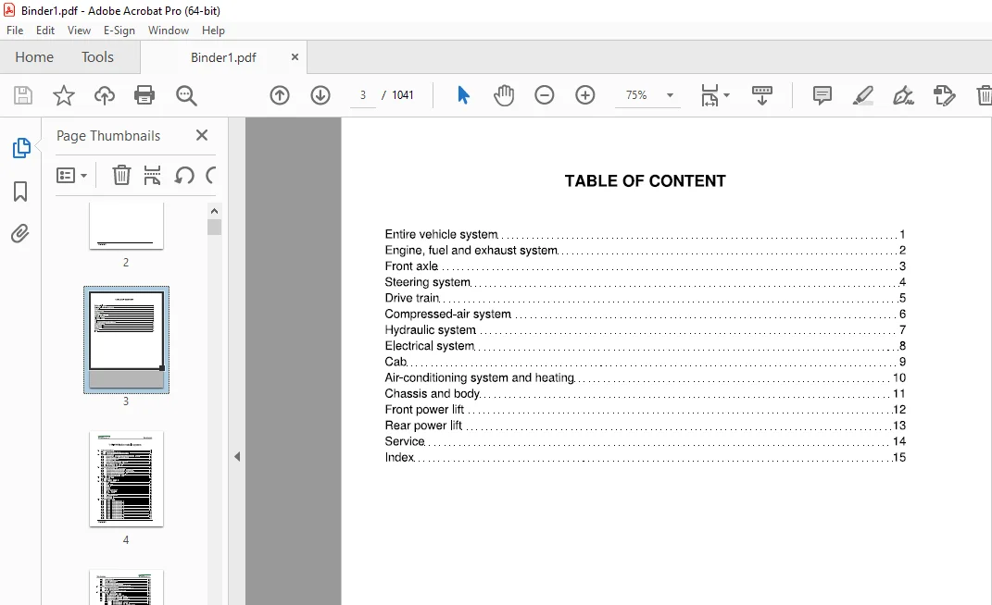
Task: Activate the Hand pan tool
Action: [x=504, y=95]
